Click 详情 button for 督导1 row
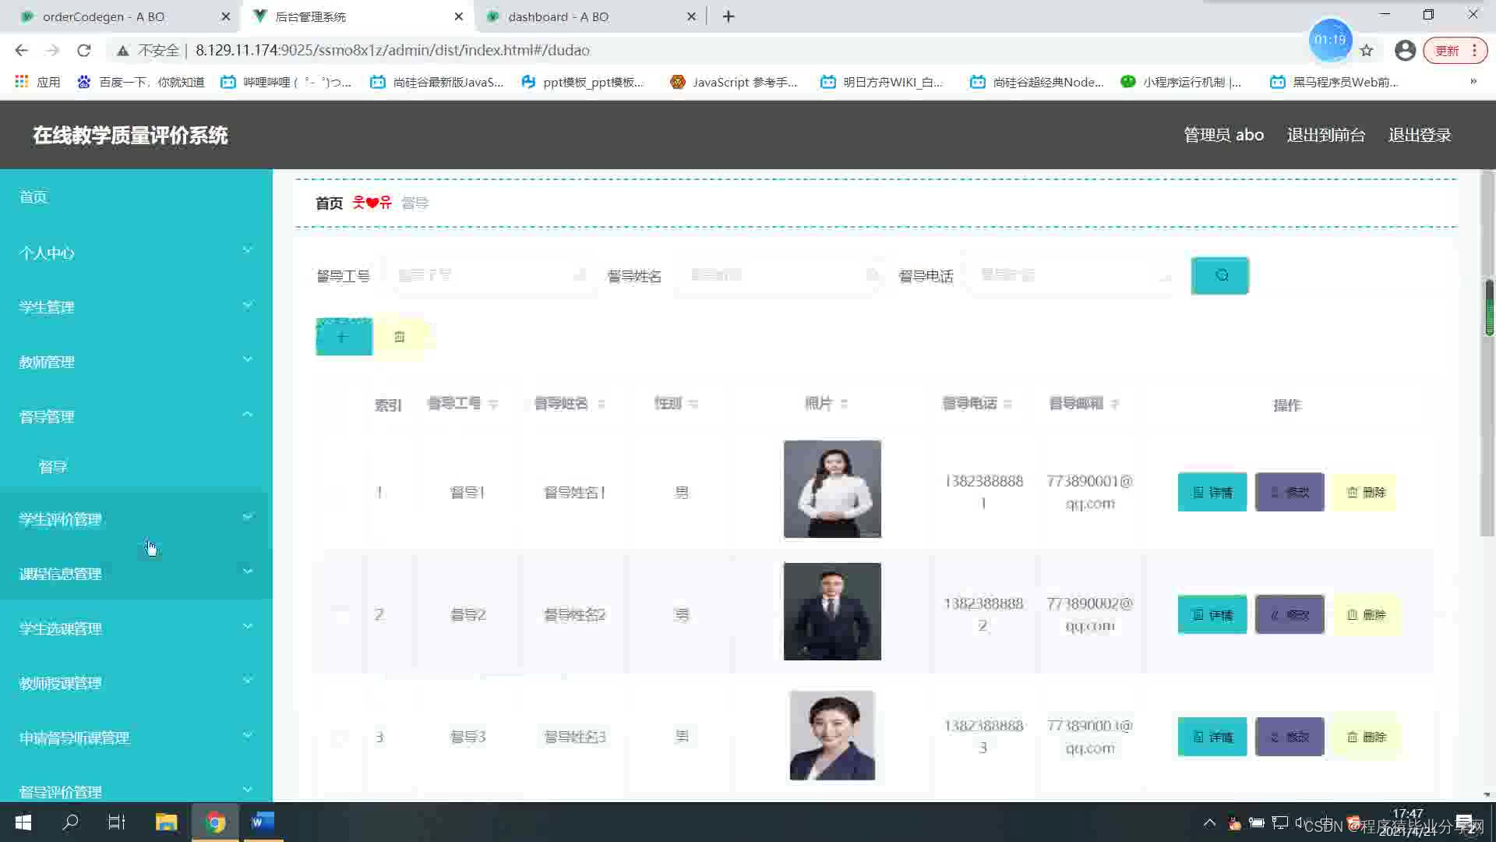This screenshot has width=1496, height=842. 1212,492
